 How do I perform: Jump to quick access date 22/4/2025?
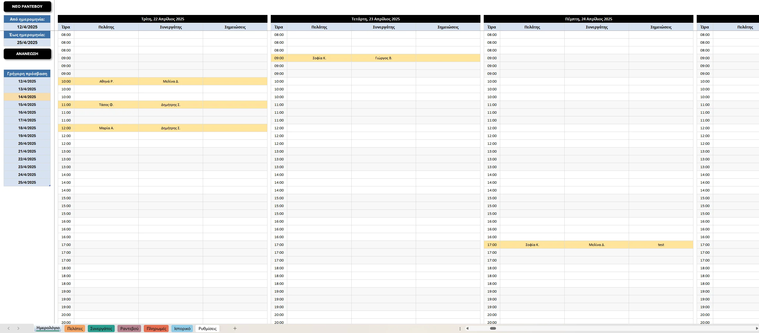pos(27,159)
